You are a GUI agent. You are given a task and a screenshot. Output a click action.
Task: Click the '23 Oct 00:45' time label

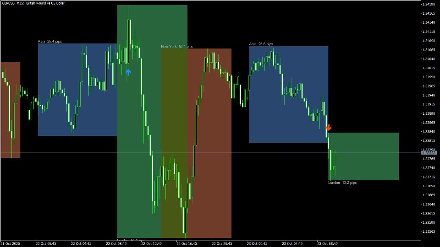pyautogui.click(x=257, y=244)
